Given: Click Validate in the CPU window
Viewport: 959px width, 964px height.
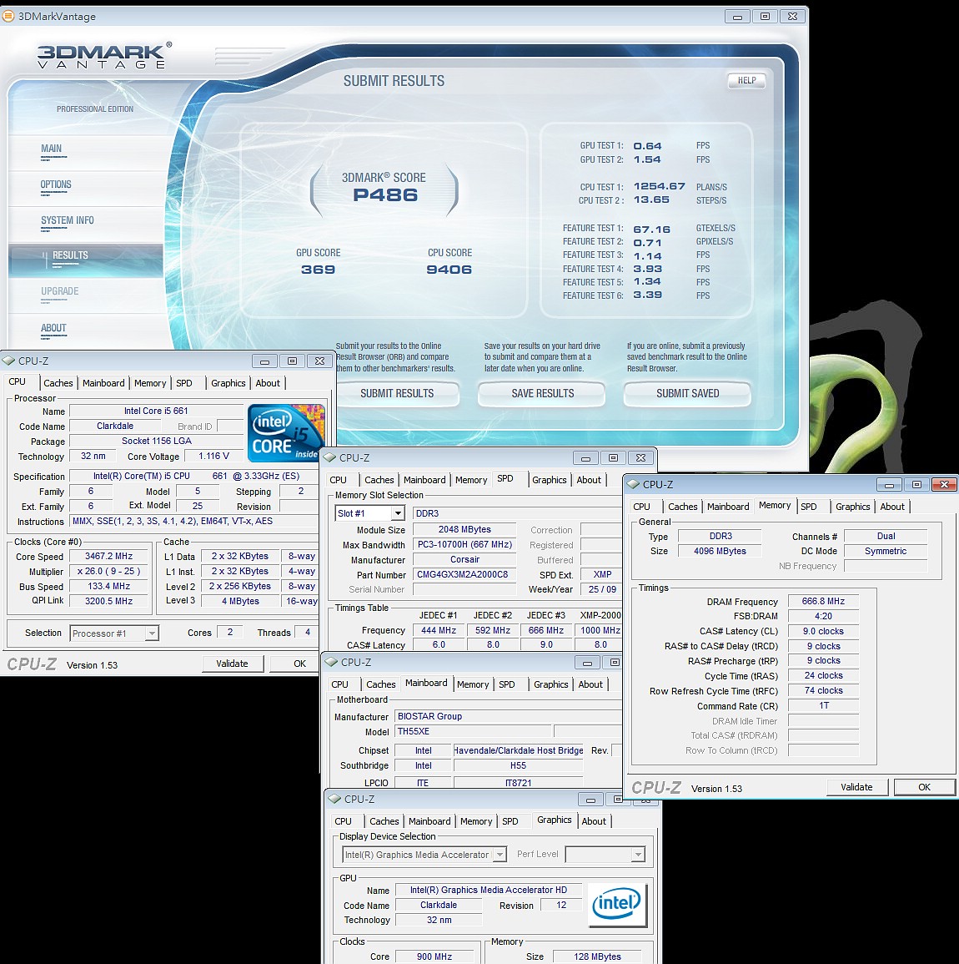Looking at the screenshot, I should (232, 664).
